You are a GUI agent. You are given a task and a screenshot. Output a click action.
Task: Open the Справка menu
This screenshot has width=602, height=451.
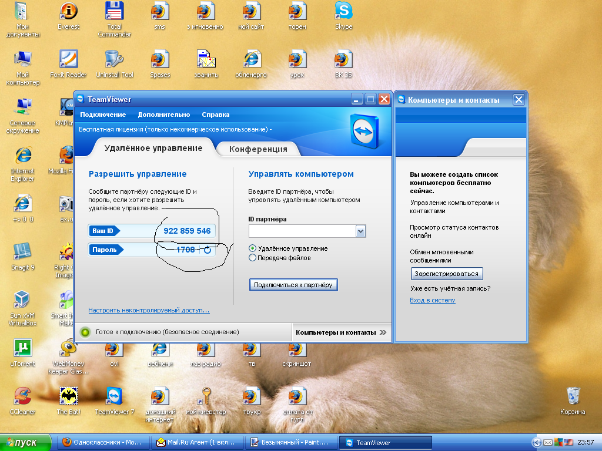tap(216, 115)
